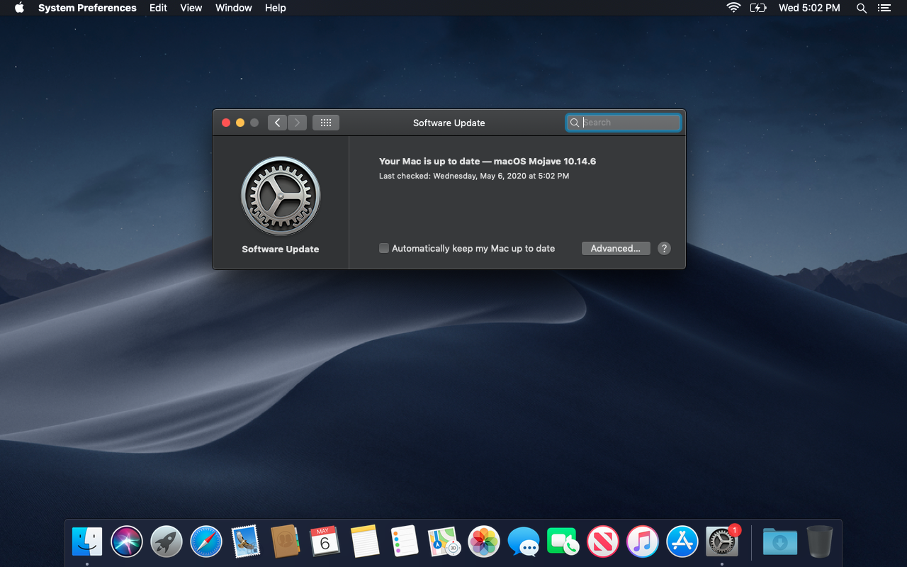Open Finder from the Dock

(x=87, y=542)
